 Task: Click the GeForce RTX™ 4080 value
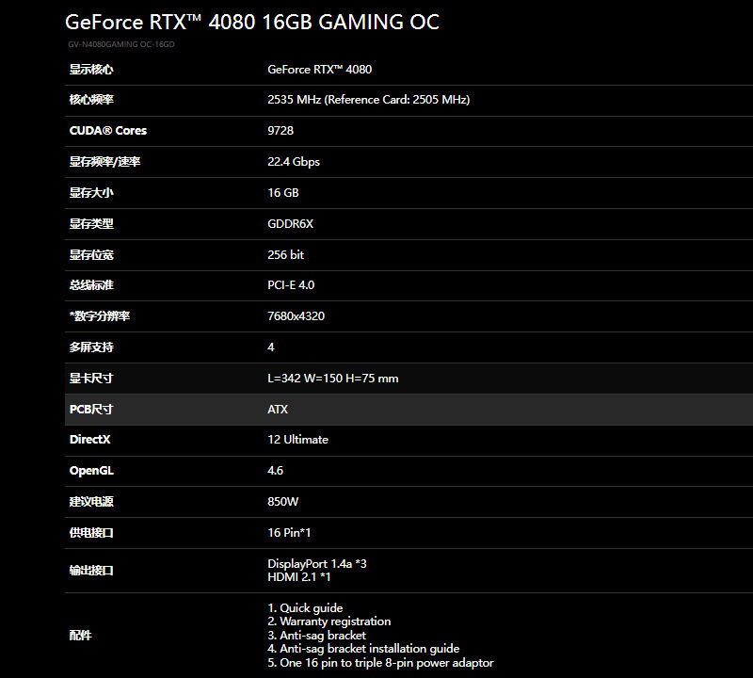pos(319,69)
